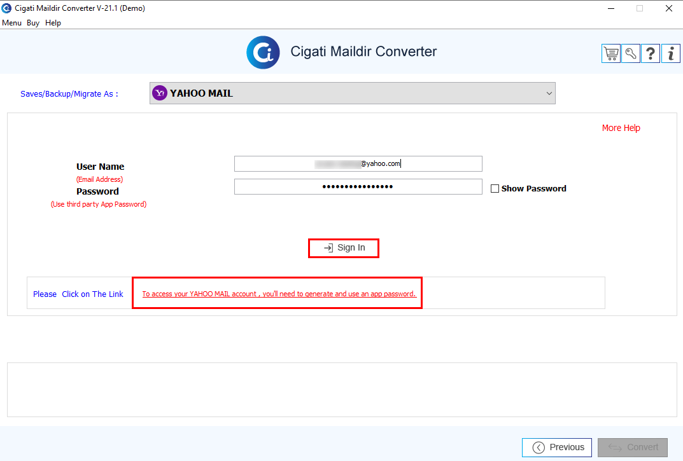The height and width of the screenshot is (461, 683).
Task: Open the question mark help icon
Action: pos(651,53)
